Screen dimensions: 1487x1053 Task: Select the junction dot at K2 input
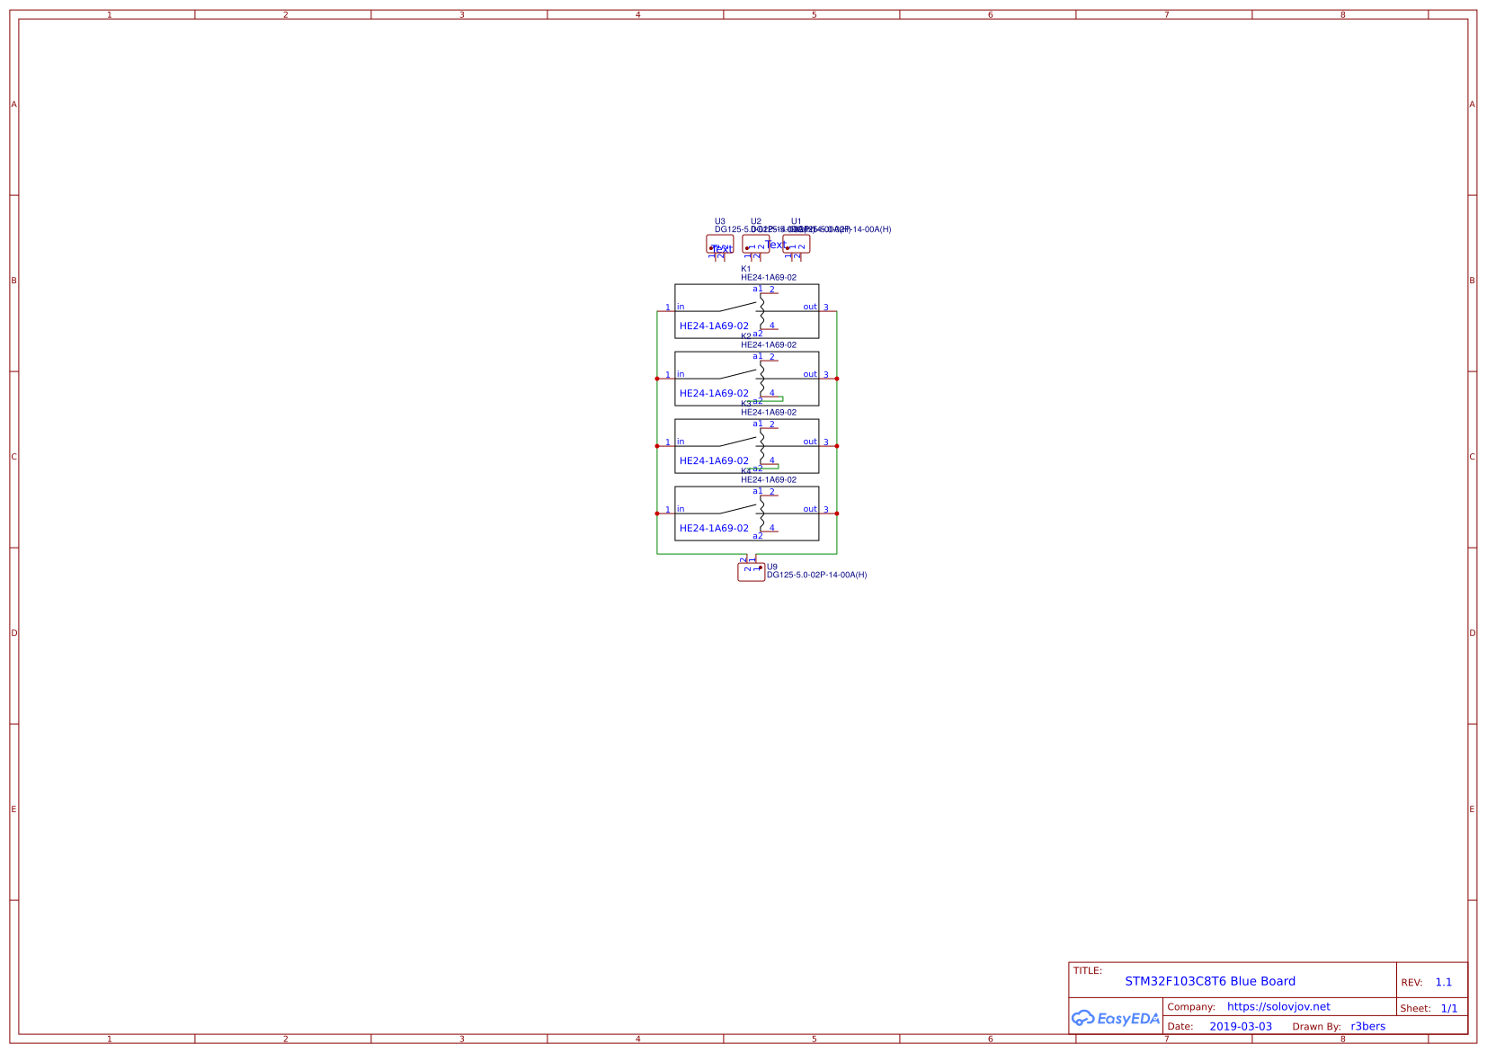coord(657,379)
